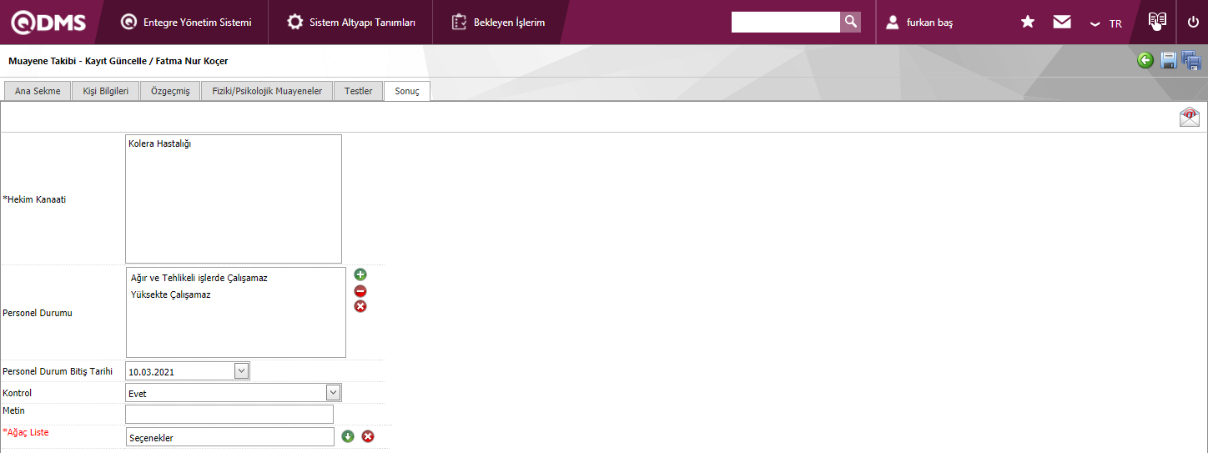Click the 'Kolera Hastalığı' text
Image resolution: width=1208 pixels, height=453 pixels.
tap(160, 143)
